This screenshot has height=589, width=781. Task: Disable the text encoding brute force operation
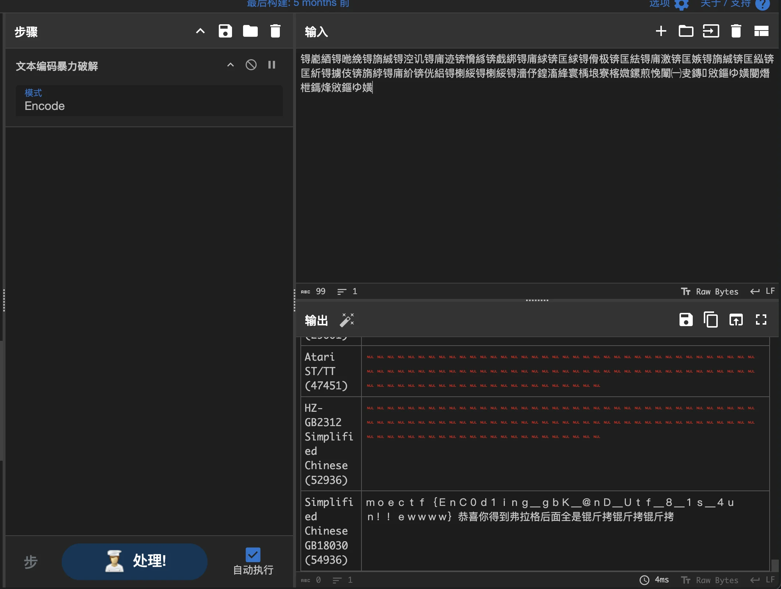click(x=251, y=65)
